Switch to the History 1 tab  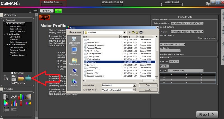[47, 11]
